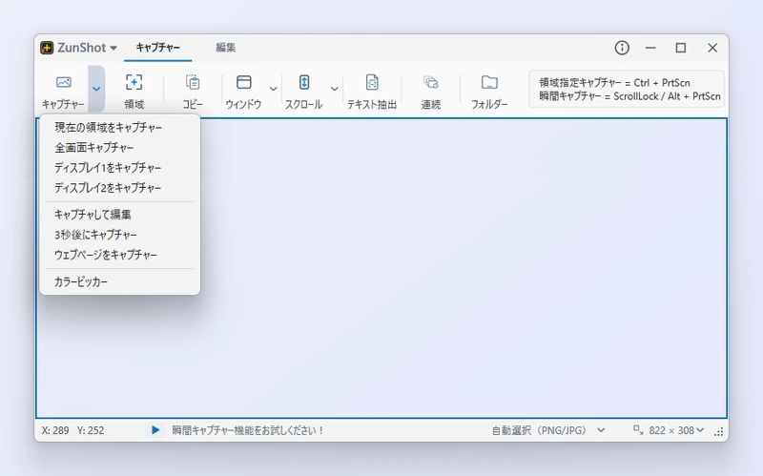Expand the スクロール dropdown chevron
Viewport: 763px width, 476px height.
point(335,89)
